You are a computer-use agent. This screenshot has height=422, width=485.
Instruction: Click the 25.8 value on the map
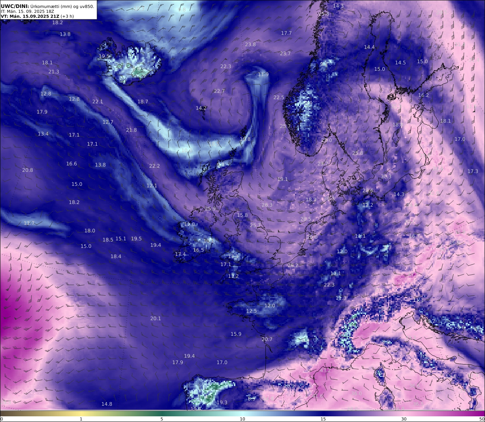coord(358,153)
